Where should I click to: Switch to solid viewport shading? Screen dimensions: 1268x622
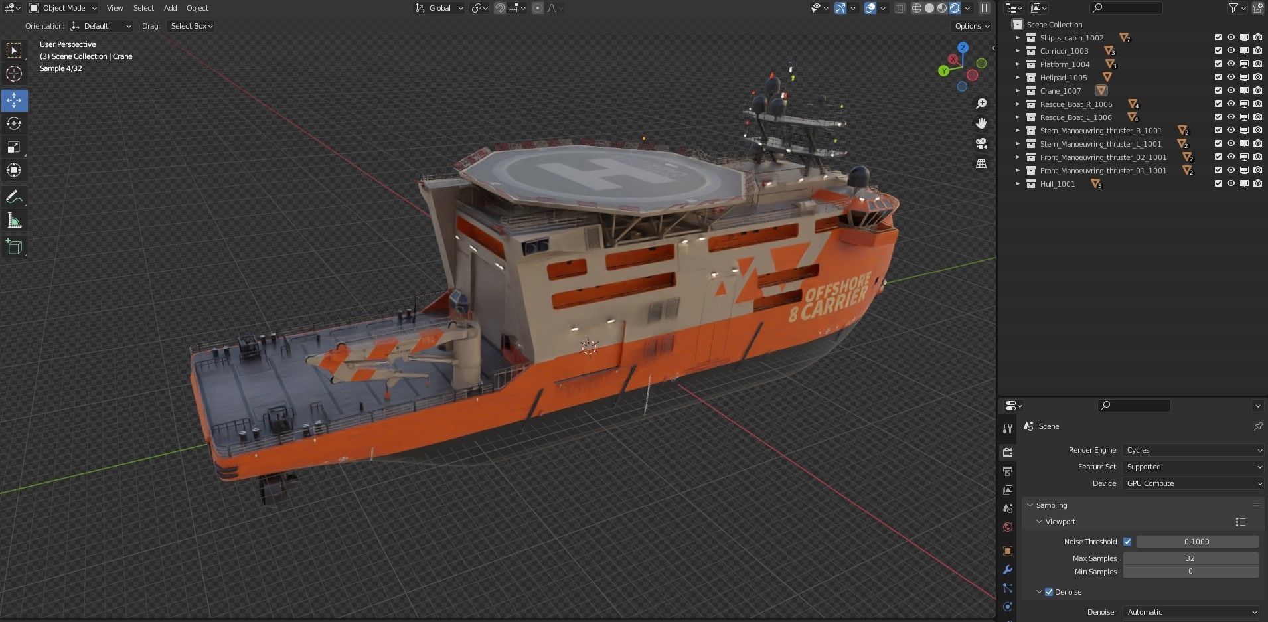click(929, 8)
